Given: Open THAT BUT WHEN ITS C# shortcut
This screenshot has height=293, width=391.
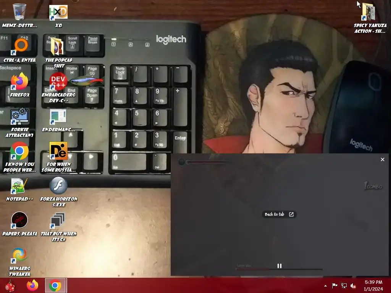Looking at the screenshot, I should [x=58, y=221].
